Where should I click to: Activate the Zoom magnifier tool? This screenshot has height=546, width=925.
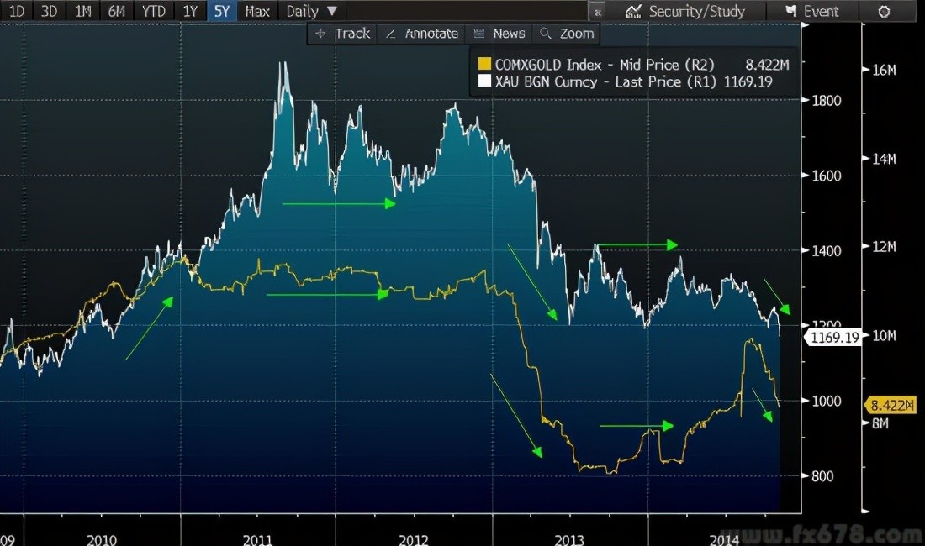tap(568, 34)
